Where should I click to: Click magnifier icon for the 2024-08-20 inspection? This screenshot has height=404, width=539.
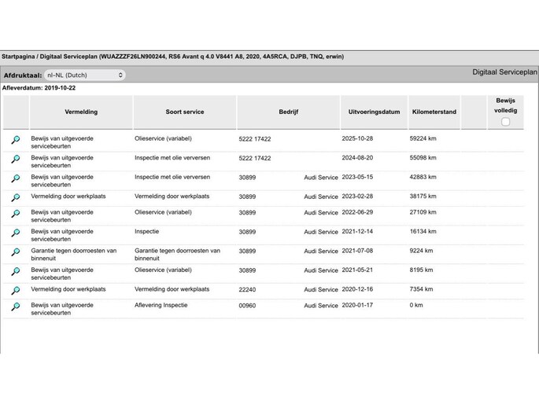15,160
